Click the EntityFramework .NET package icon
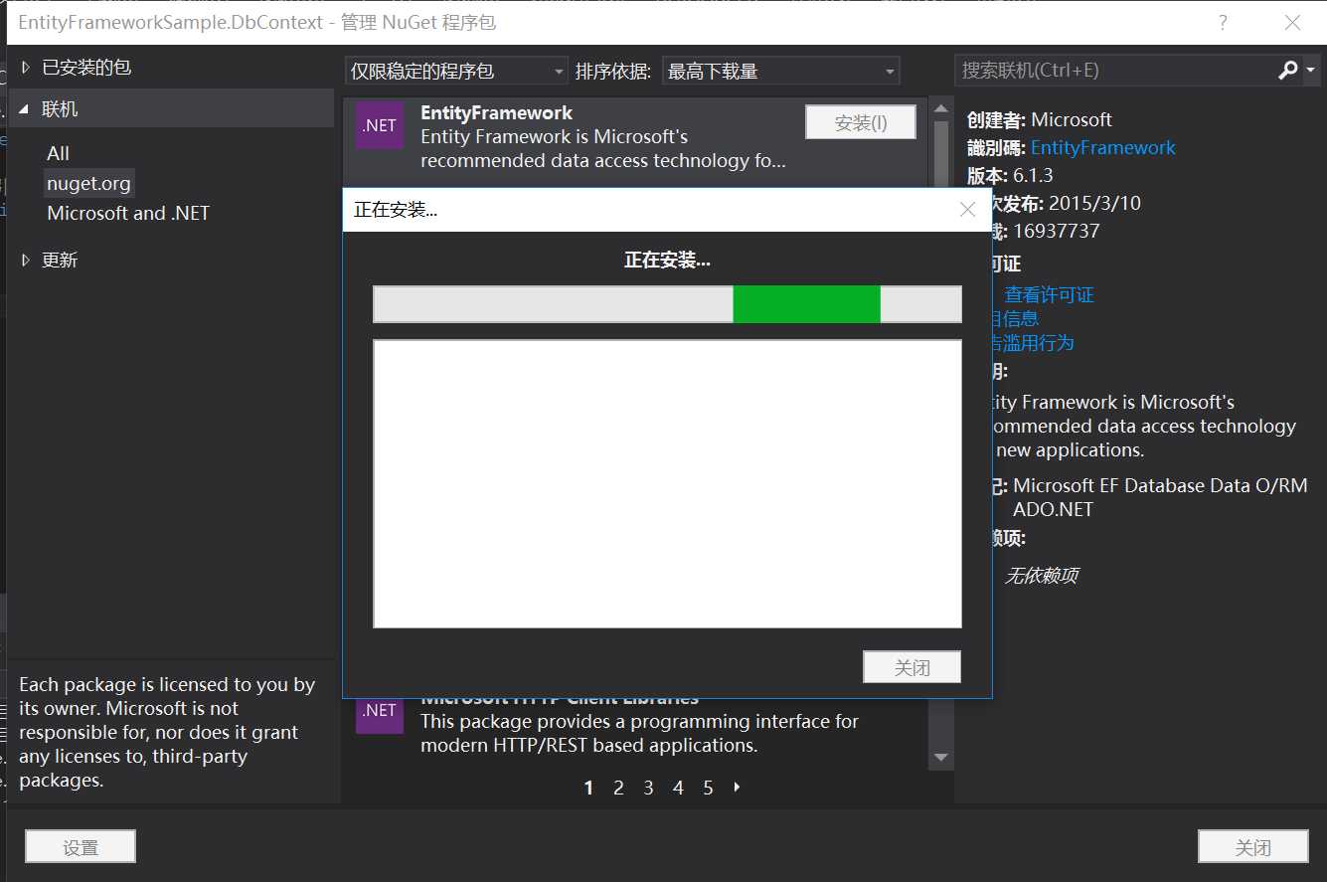The image size is (1327, 882). (x=380, y=125)
